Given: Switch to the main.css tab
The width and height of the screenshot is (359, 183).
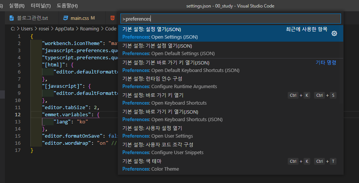Looking at the screenshot, I should (83, 18).
